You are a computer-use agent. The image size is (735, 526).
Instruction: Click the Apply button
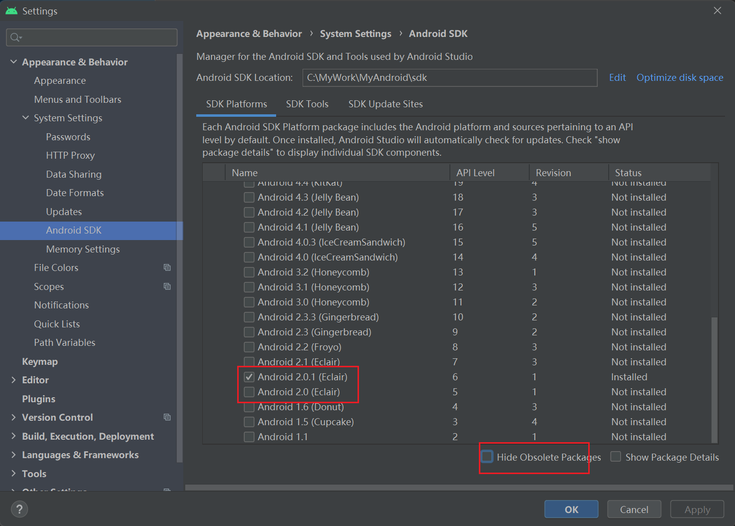click(x=697, y=510)
